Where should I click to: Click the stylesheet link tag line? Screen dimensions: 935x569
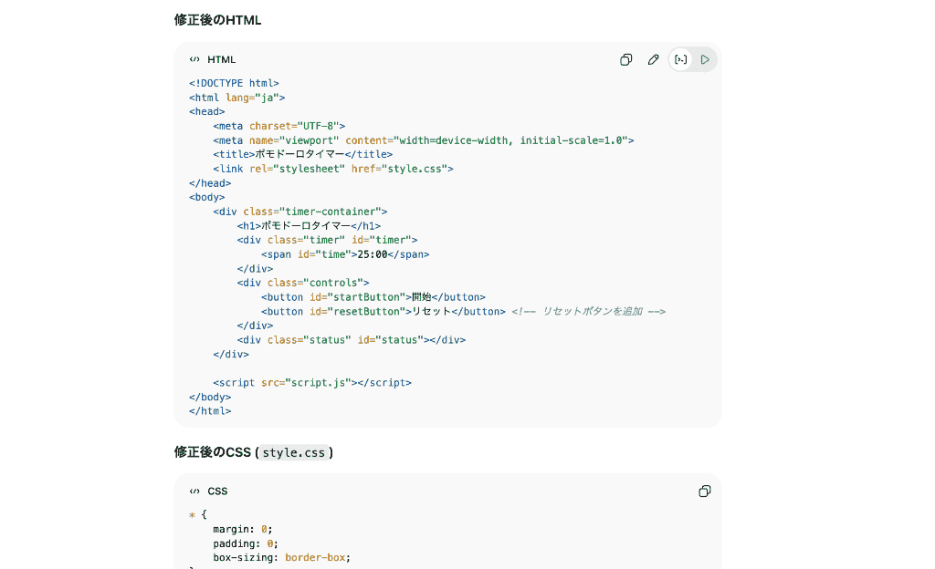tap(333, 169)
